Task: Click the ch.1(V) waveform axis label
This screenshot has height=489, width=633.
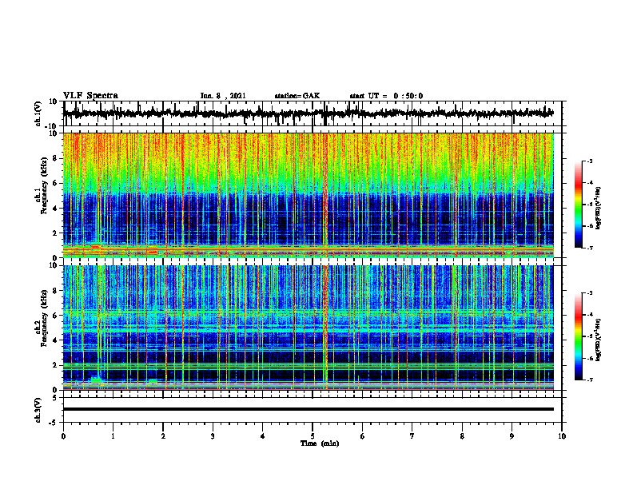Action: point(38,113)
